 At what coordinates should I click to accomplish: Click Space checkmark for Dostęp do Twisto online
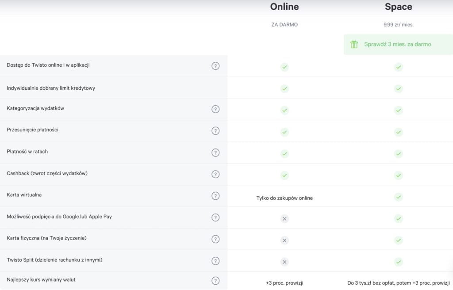[399, 67]
